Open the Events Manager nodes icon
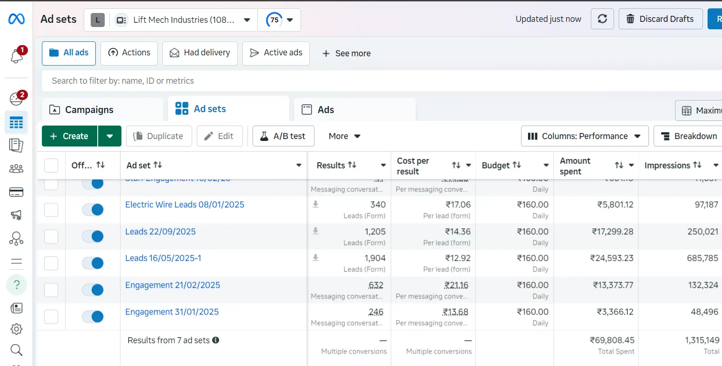Viewport: 722px width, 366px height. [16, 238]
